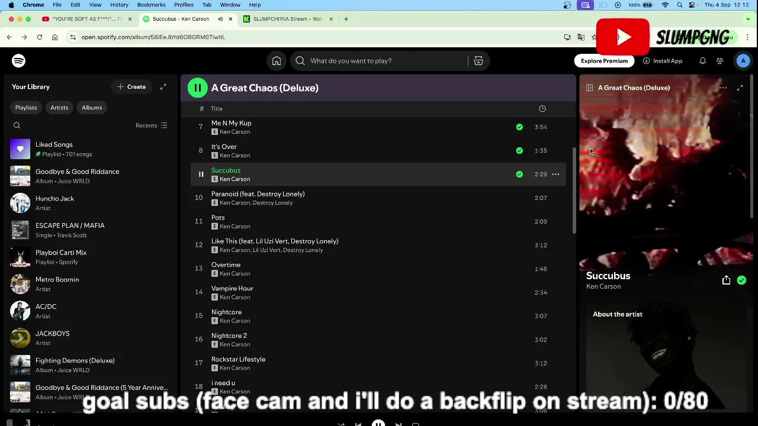
Task: Click bottom player pause button
Action: point(378,424)
